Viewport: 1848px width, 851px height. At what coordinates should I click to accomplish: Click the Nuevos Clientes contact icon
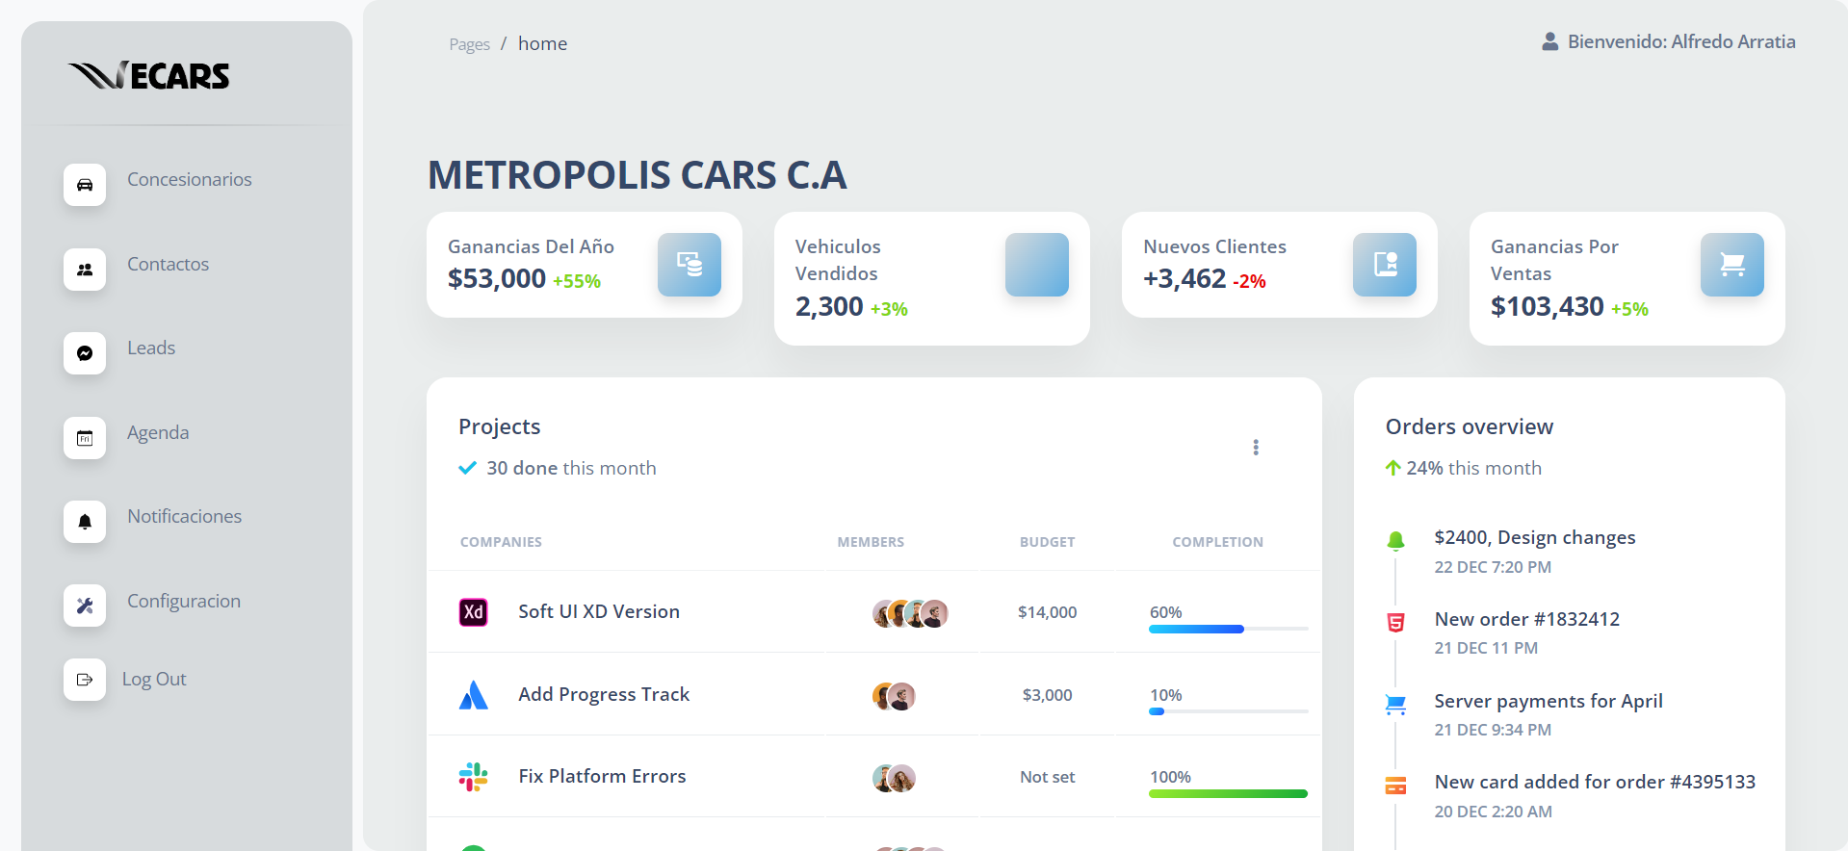[x=1385, y=265]
